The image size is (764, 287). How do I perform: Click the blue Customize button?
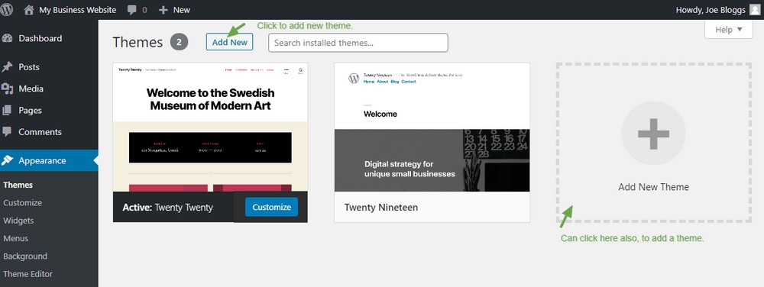tap(271, 207)
